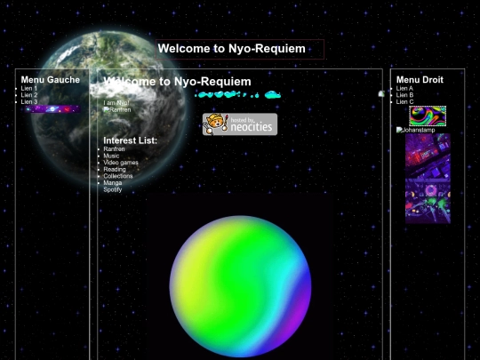Click the main content Welcome to Nyo-Requiem heading
480x360 pixels.
[x=177, y=82]
